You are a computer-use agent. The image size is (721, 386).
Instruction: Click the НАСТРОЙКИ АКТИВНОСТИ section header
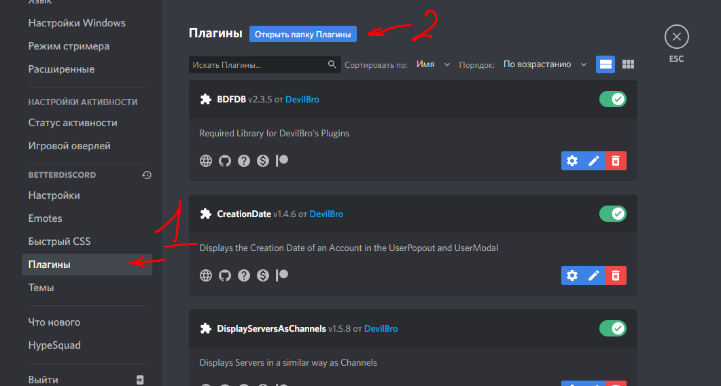(x=83, y=102)
